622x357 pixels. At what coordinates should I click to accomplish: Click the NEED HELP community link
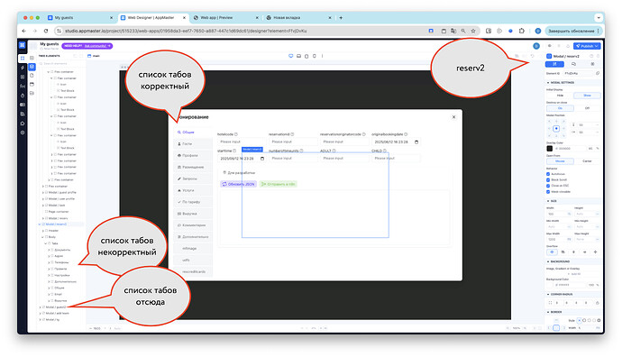[96, 46]
